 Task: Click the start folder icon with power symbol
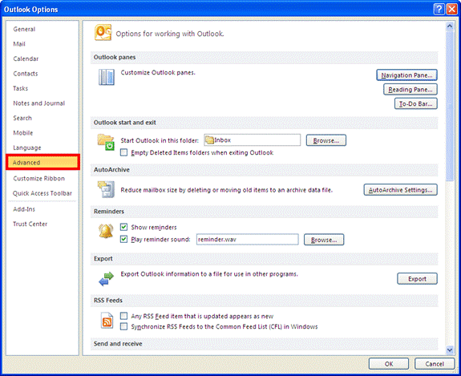(x=106, y=142)
